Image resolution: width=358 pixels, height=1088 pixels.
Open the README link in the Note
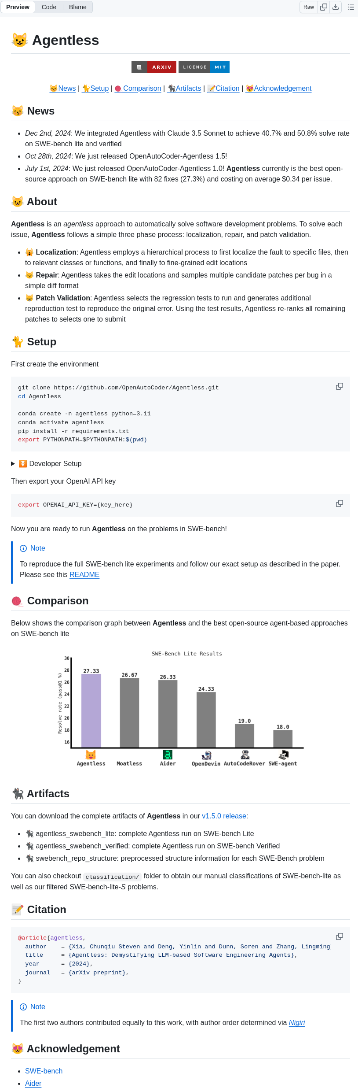(x=84, y=574)
